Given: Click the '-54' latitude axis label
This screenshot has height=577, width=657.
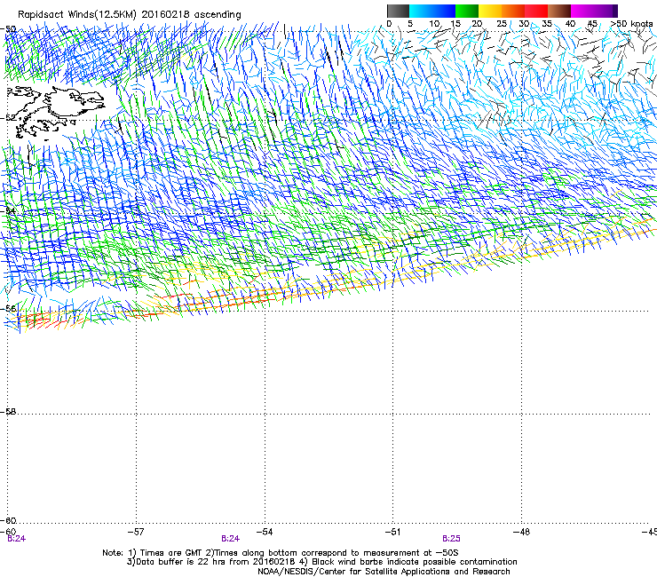Looking at the screenshot, I should point(9,210).
